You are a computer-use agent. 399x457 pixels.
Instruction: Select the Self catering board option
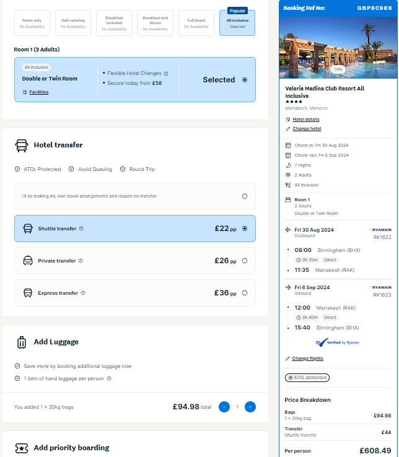pos(73,23)
